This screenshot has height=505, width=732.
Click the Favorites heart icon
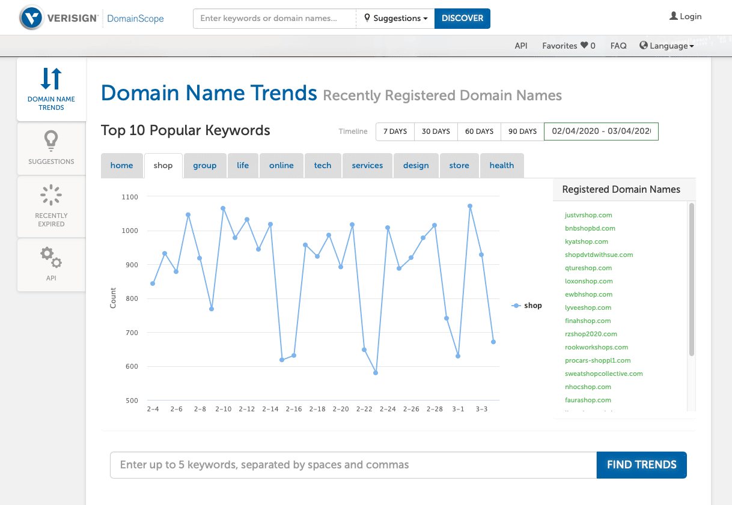pyautogui.click(x=584, y=46)
